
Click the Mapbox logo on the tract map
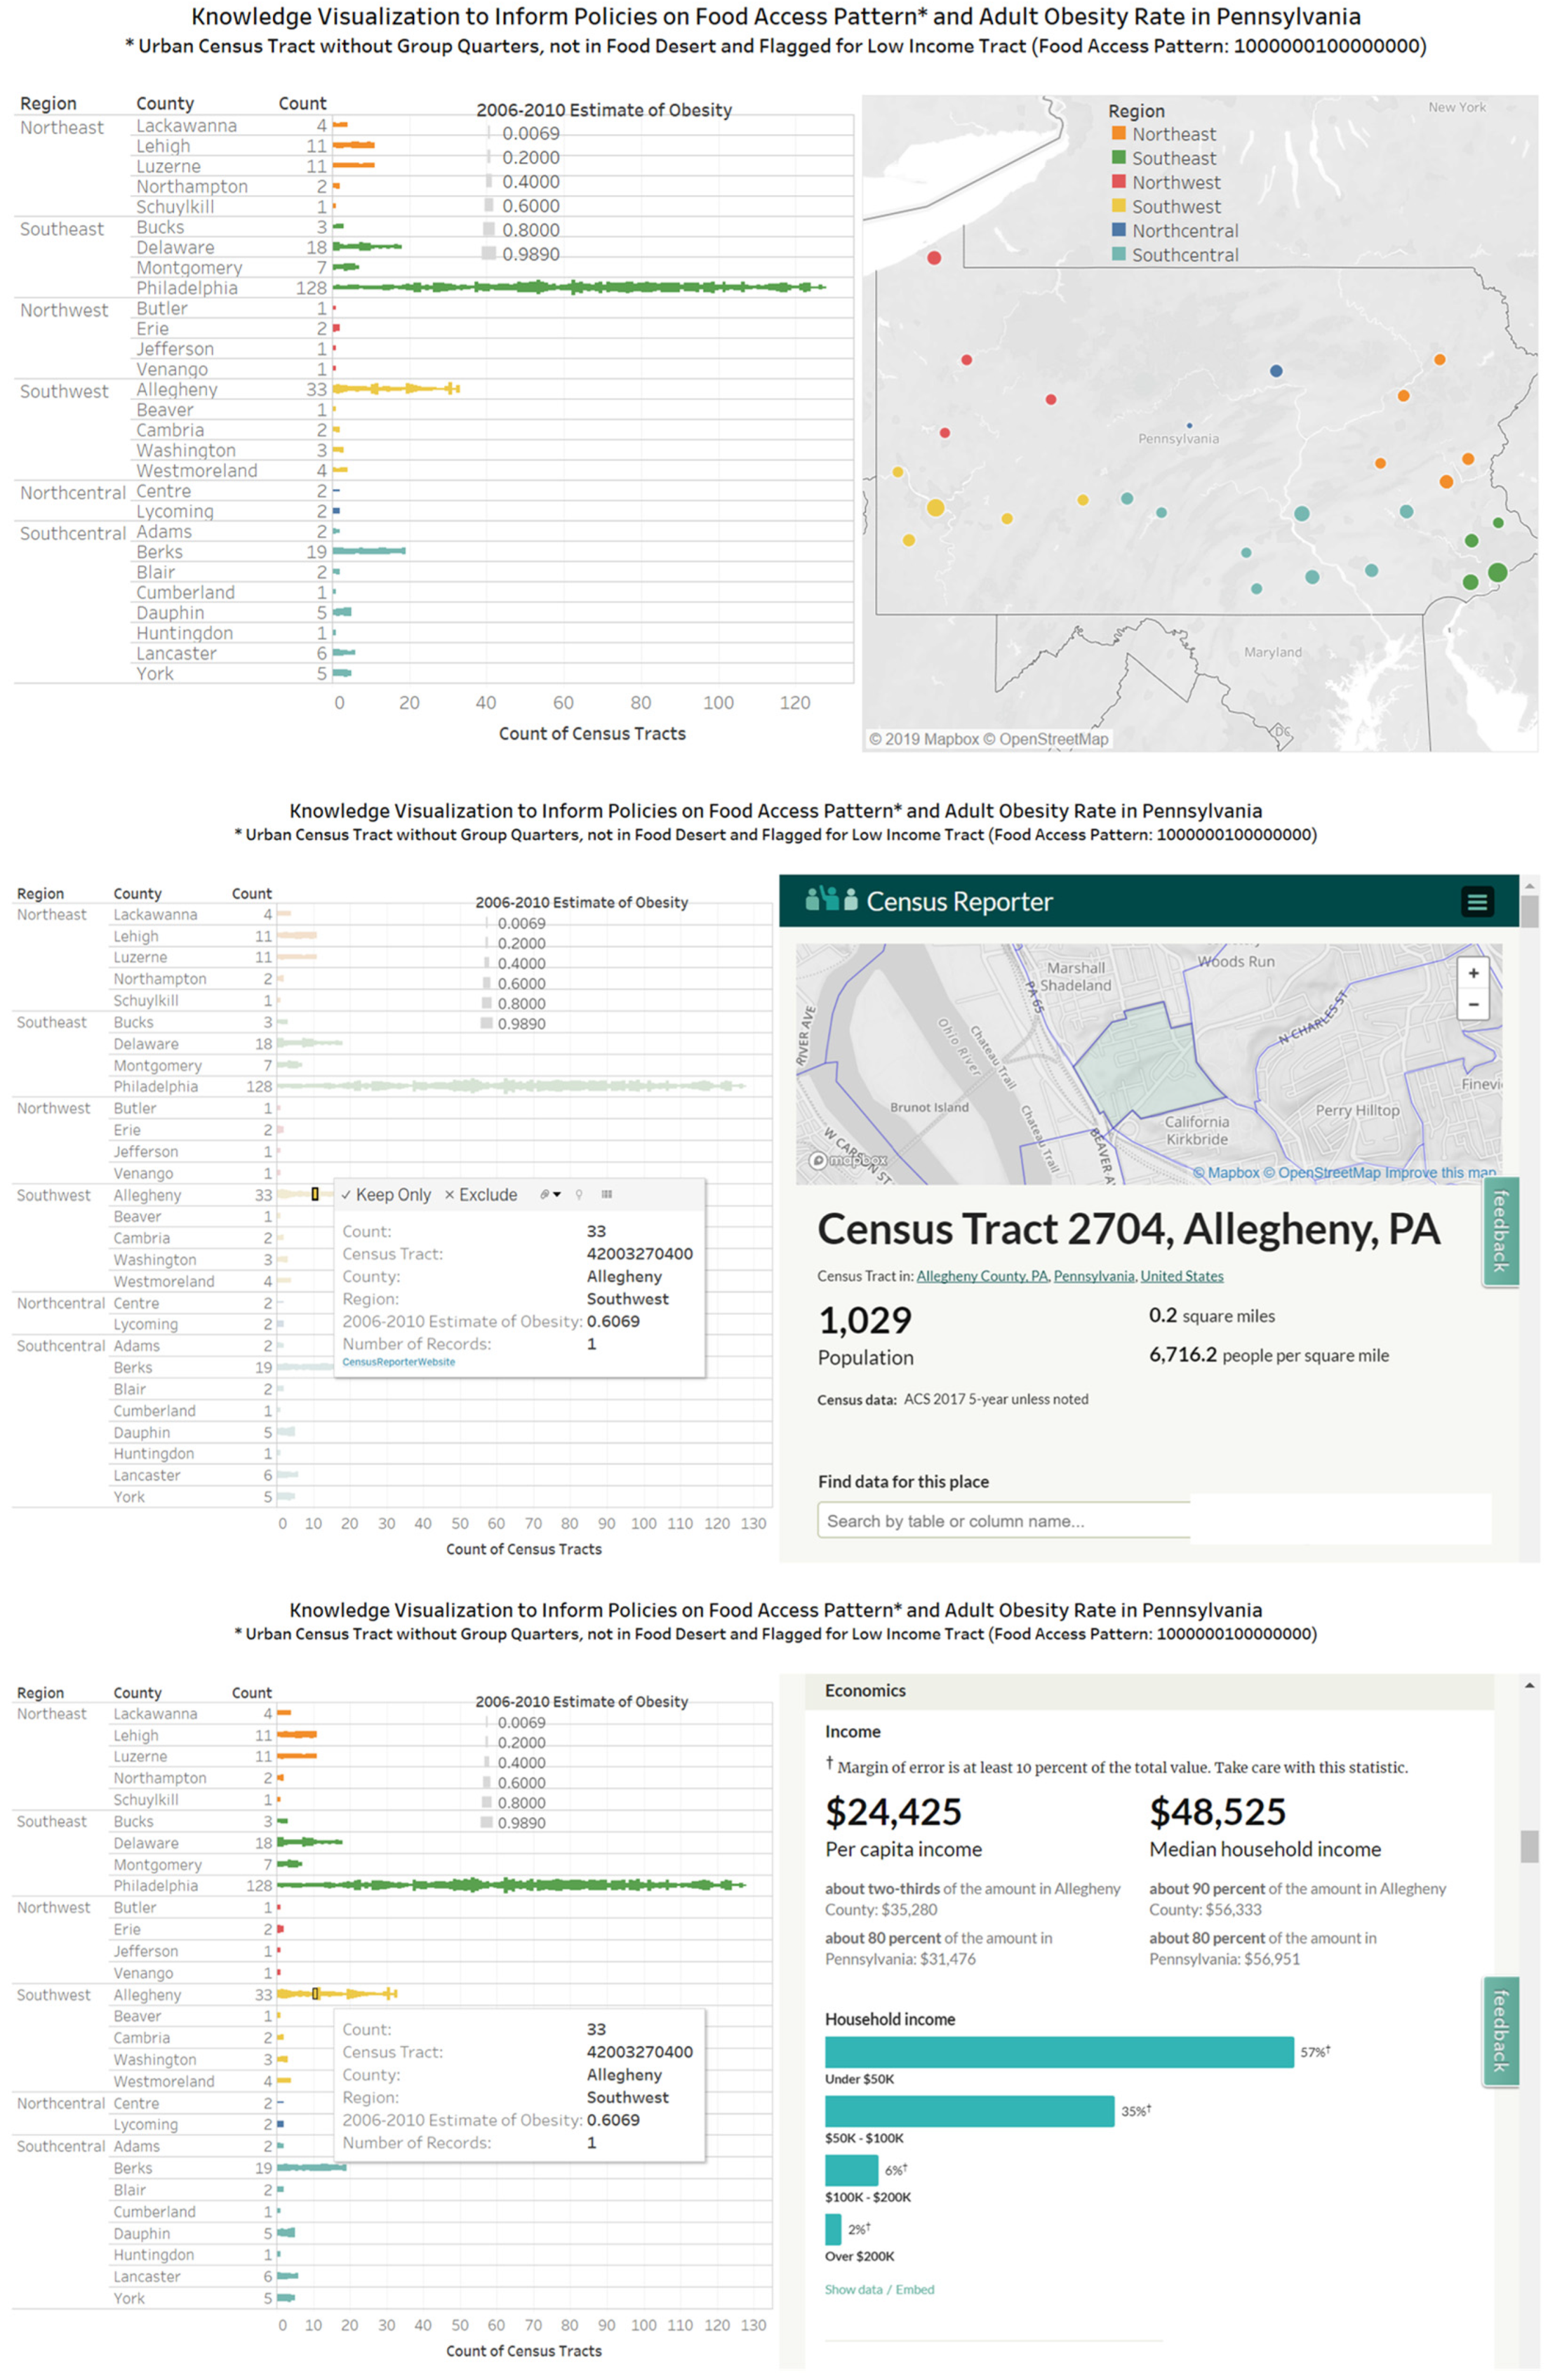pos(848,1160)
